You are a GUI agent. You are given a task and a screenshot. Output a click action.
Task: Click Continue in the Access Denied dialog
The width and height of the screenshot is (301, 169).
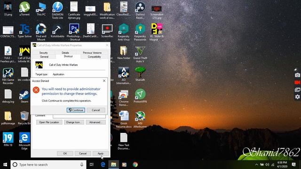(x=76, y=110)
